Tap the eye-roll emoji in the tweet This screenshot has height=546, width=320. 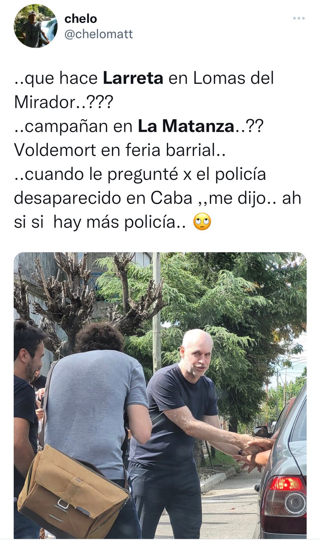click(x=202, y=222)
